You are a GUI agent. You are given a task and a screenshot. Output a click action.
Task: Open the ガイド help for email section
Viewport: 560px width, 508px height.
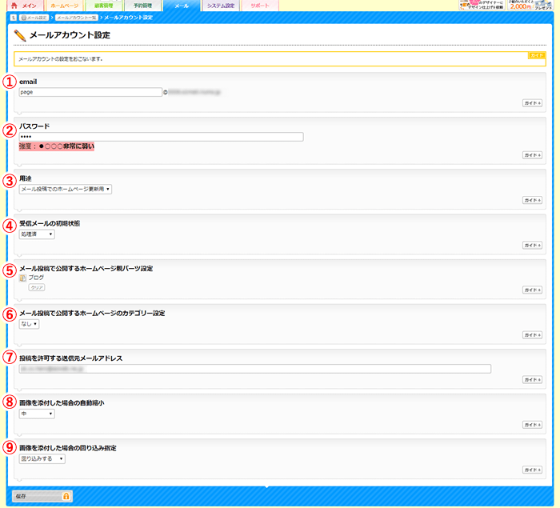(532, 103)
